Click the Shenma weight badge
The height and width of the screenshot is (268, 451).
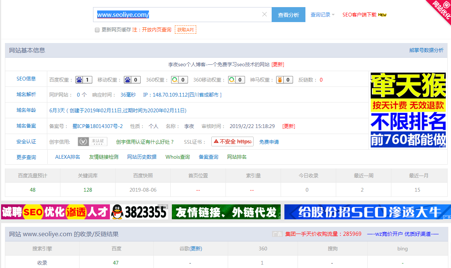pos(284,80)
